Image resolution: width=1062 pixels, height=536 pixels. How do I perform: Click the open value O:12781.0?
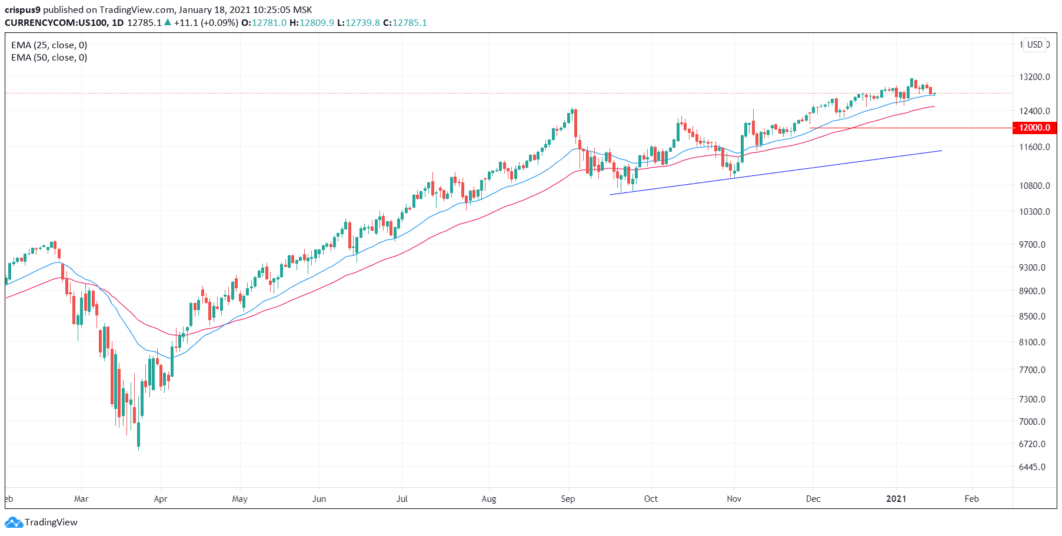[x=264, y=23]
